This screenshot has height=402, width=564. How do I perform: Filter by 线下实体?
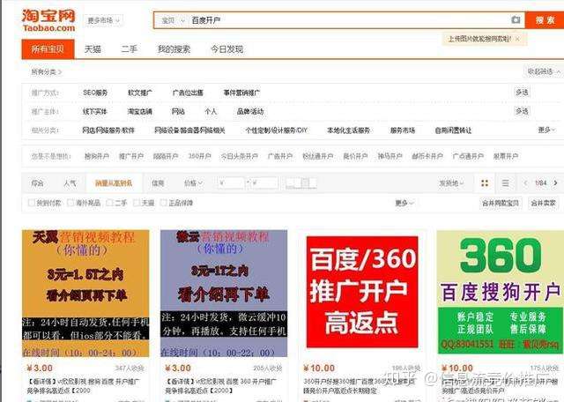pos(95,112)
